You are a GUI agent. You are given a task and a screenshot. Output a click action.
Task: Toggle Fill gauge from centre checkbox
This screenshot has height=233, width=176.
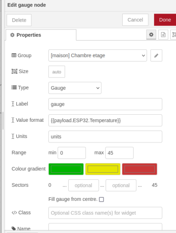[x=101, y=199]
